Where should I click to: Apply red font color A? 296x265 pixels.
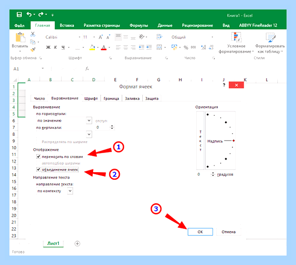coord(104,47)
